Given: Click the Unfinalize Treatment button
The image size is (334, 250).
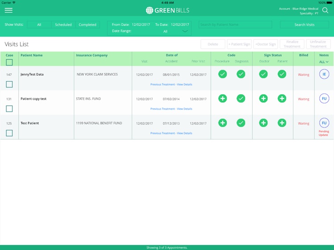Looking at the screenshot, I should (x=318, y=44).
